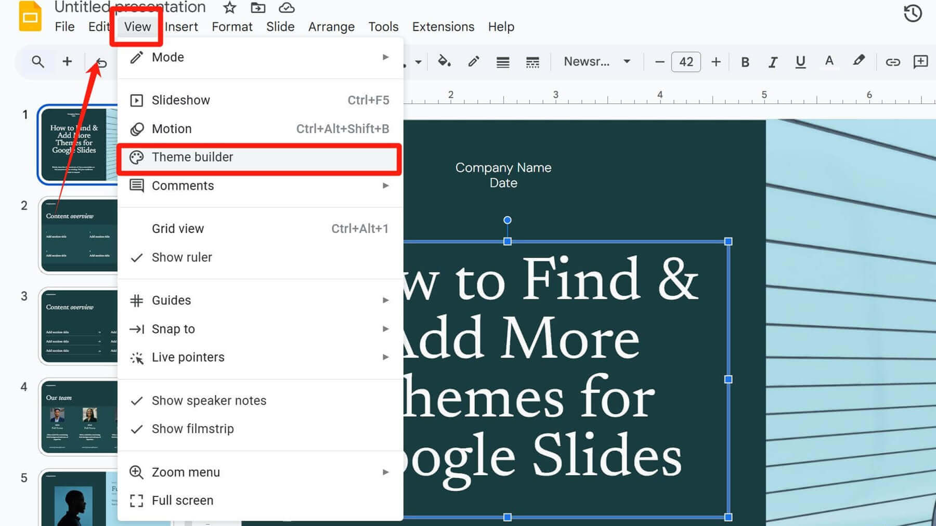Select slide 2 Content overview thumbnail
Screen dimensions: 936x526
pos(79,235)
